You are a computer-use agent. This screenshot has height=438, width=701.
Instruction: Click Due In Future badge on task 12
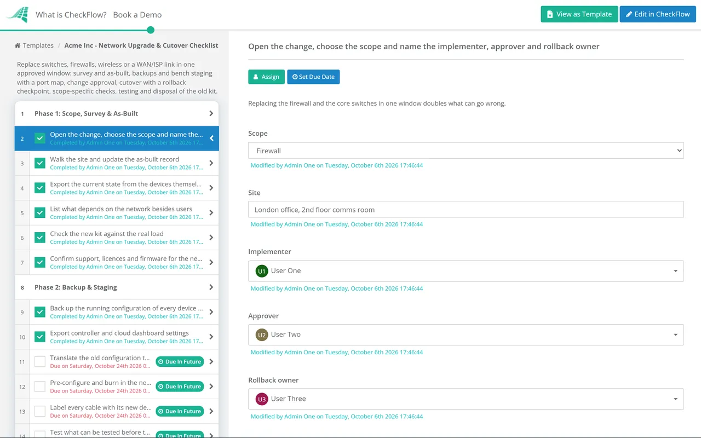tap(180, 387)
